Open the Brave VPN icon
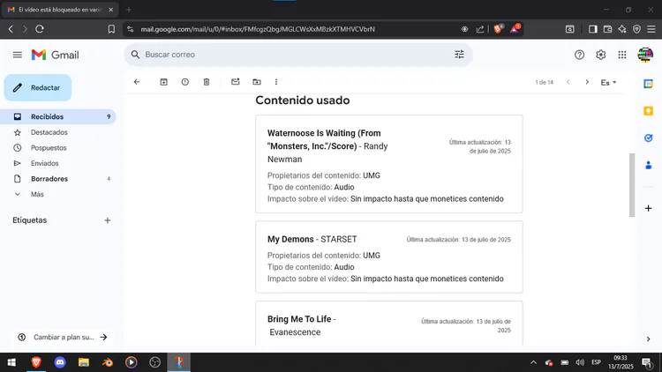This screenshot has height=372, width=662. point(636,29)
